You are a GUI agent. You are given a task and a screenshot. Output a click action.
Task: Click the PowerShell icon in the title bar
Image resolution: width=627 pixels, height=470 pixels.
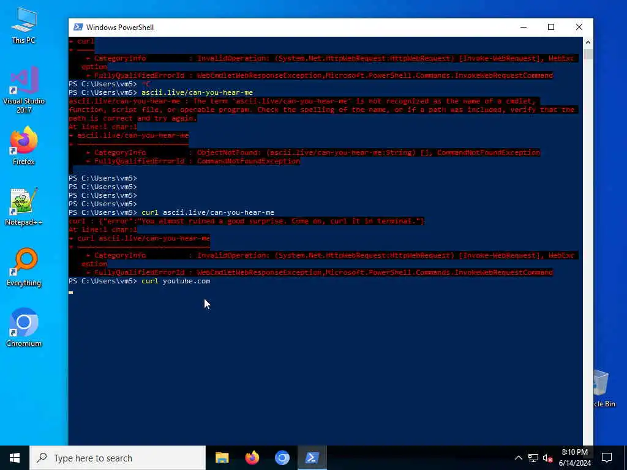[x=78, y=27]
